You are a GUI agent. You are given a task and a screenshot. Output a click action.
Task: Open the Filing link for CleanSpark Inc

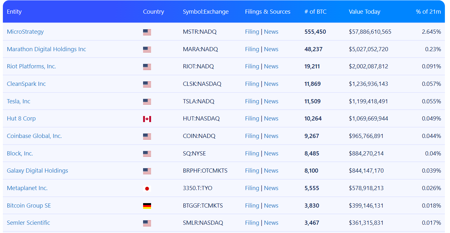252,84
